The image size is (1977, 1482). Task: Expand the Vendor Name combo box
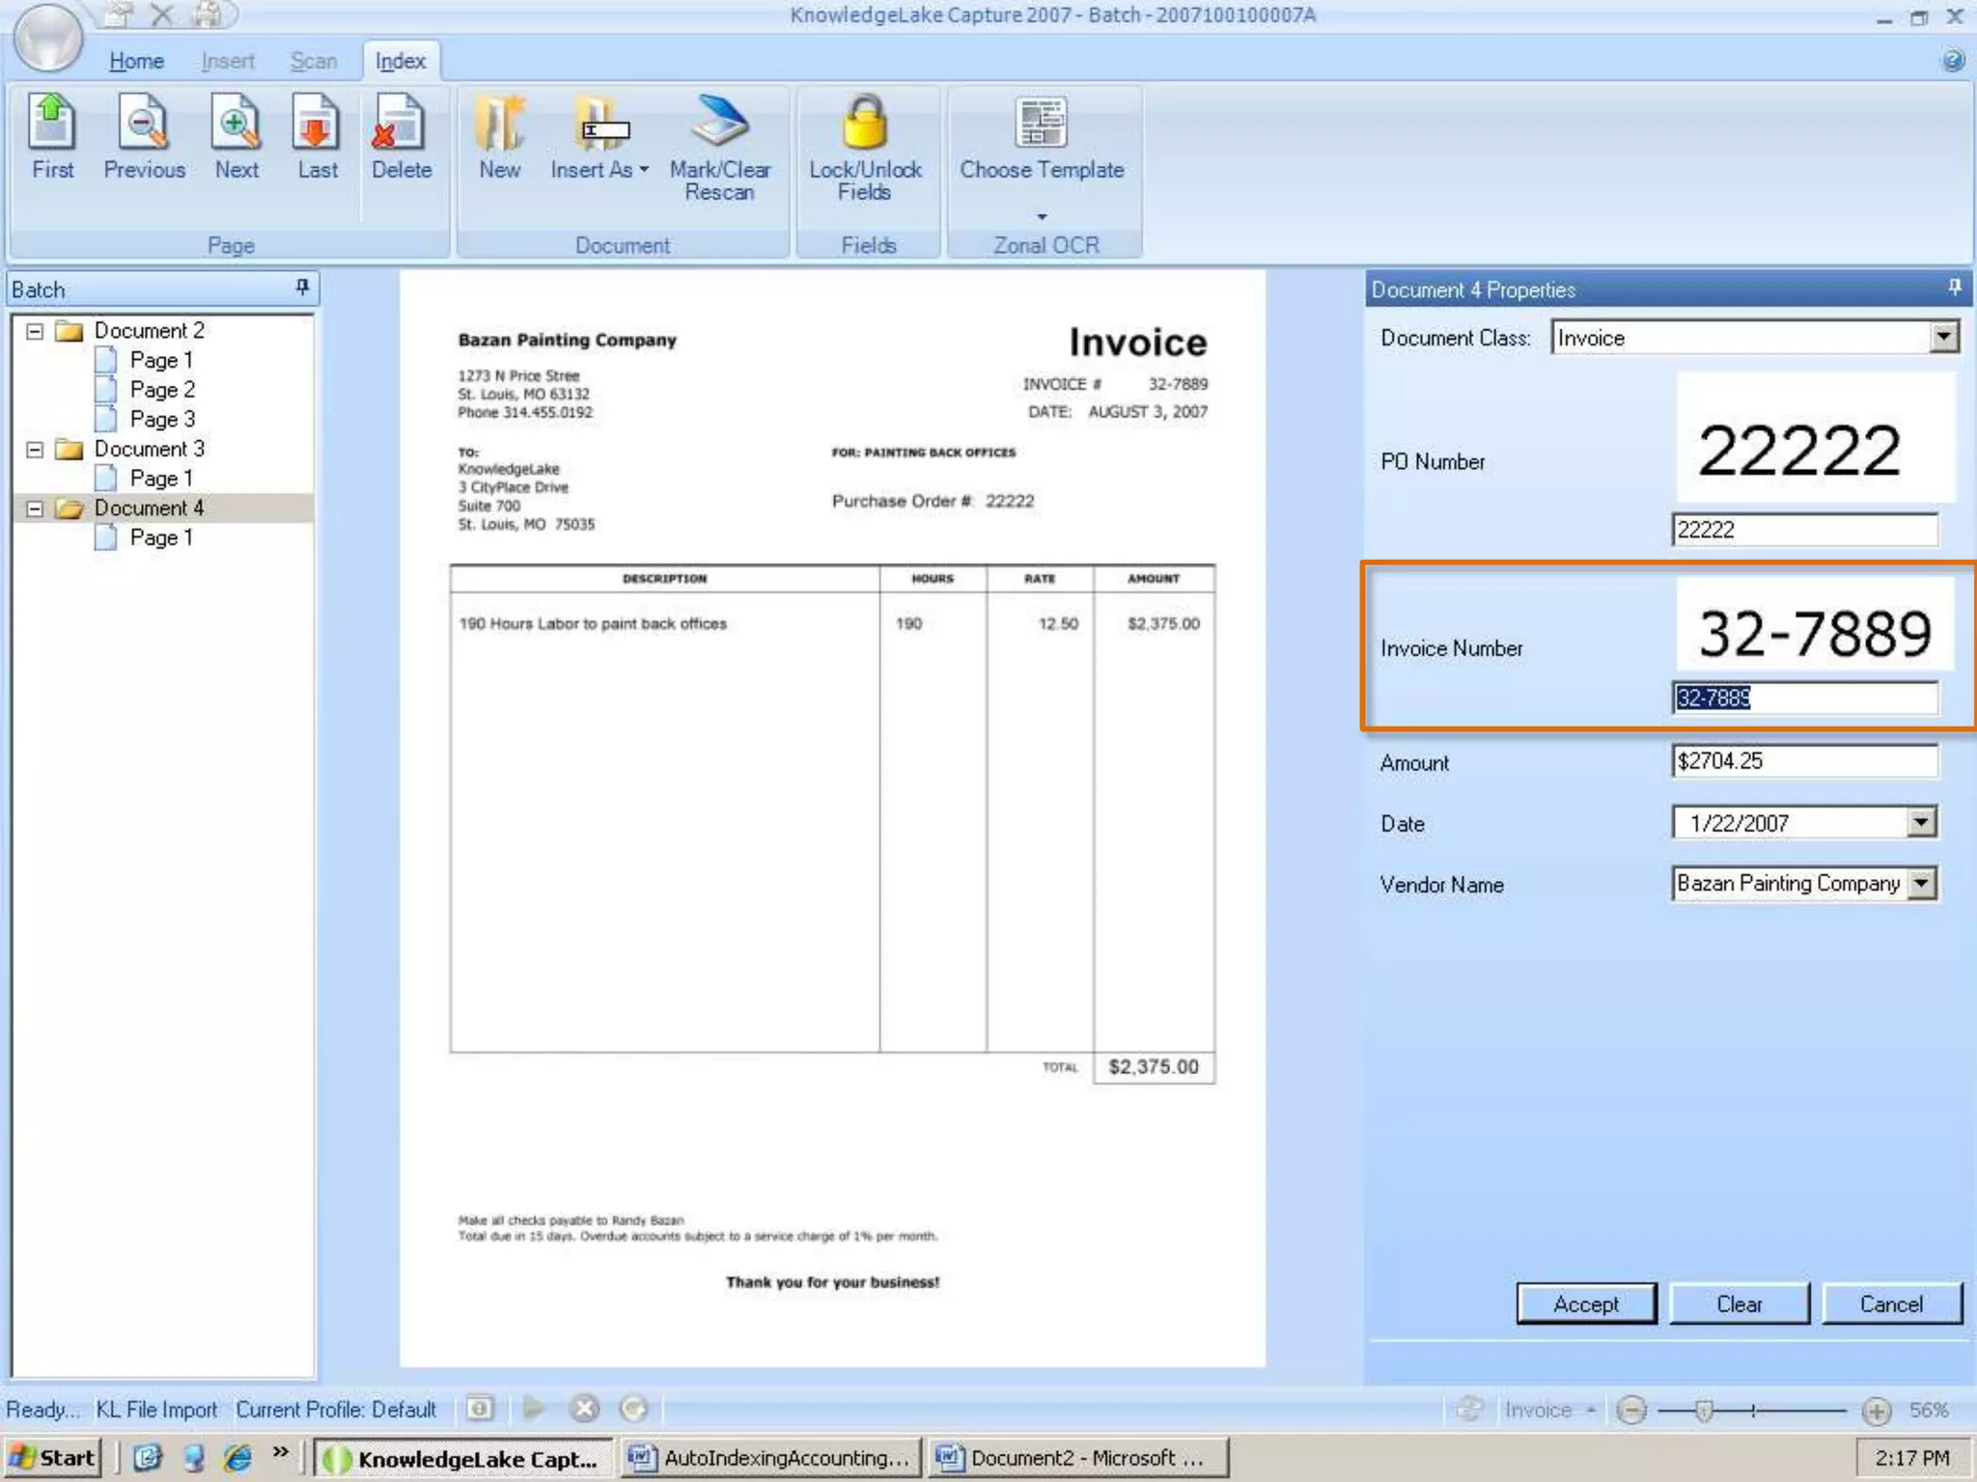click(x=1922, y=883)
